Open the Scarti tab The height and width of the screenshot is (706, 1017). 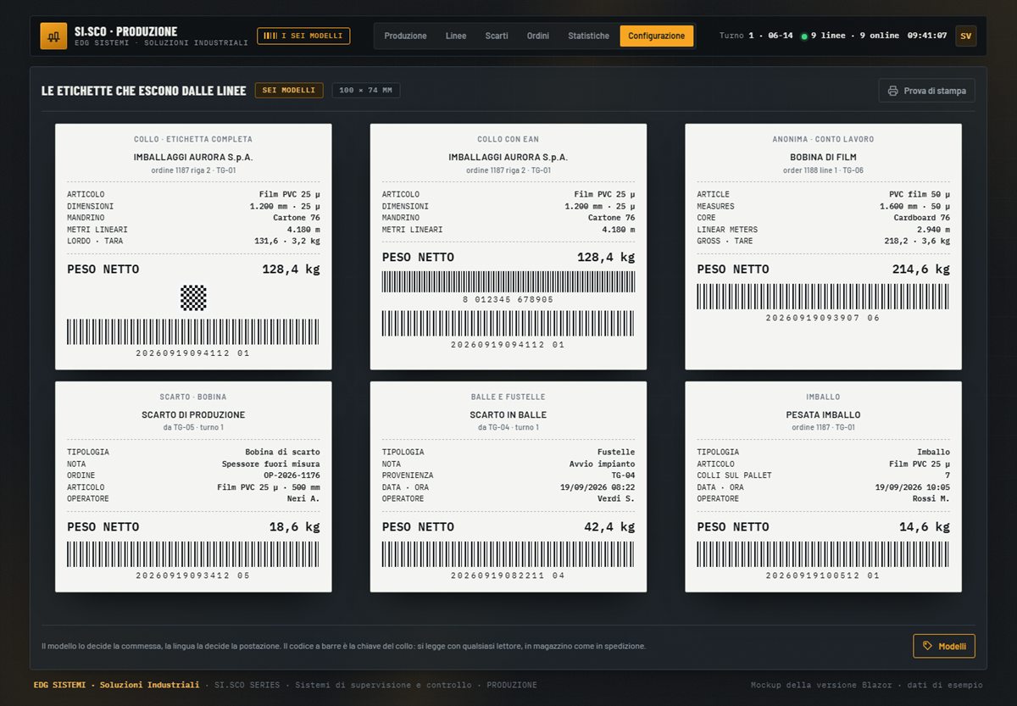pos(497,36)
